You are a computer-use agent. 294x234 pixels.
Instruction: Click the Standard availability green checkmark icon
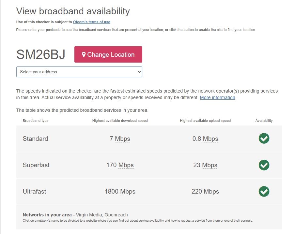click(x=264, y=139)
